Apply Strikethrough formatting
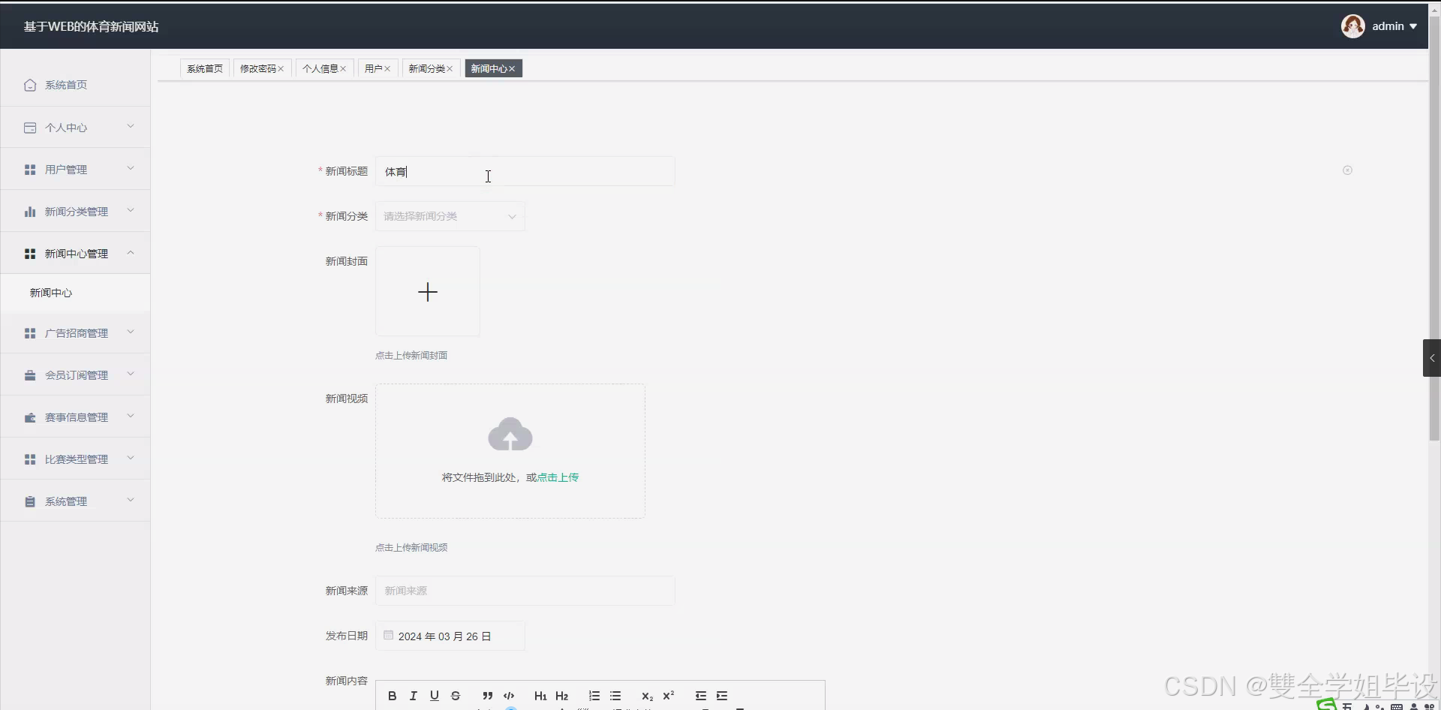 (x=455, y=696)
